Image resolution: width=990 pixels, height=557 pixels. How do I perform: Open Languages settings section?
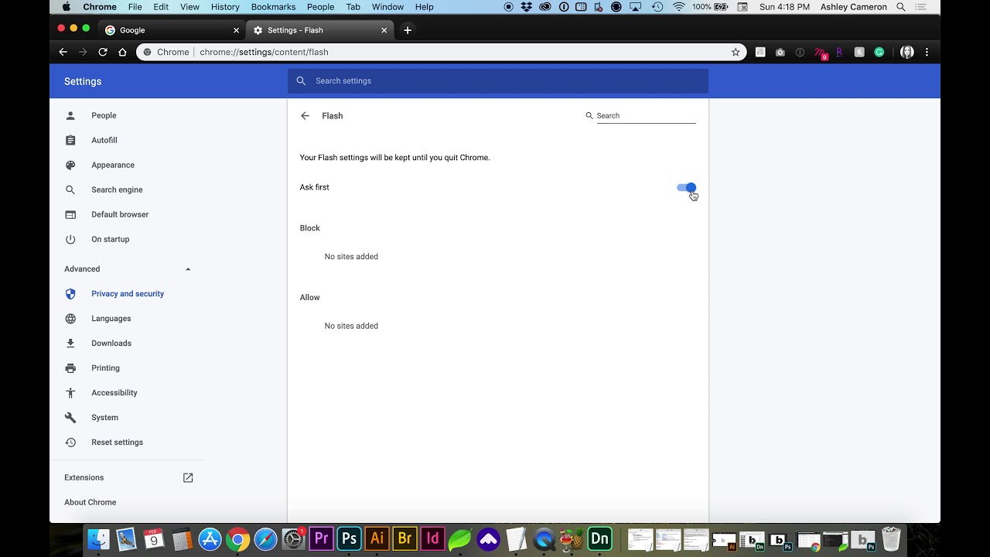coord(111,319)
